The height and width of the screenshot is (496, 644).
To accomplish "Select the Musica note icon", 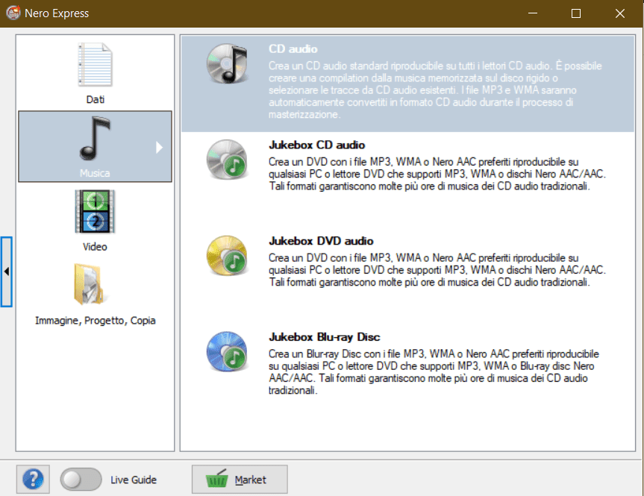I will point(95,139).
